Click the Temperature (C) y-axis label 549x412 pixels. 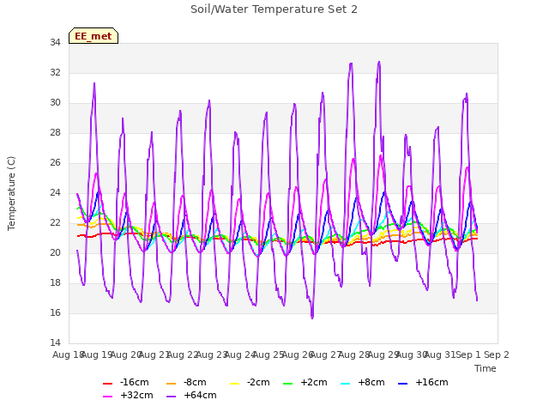pos(11,193)
